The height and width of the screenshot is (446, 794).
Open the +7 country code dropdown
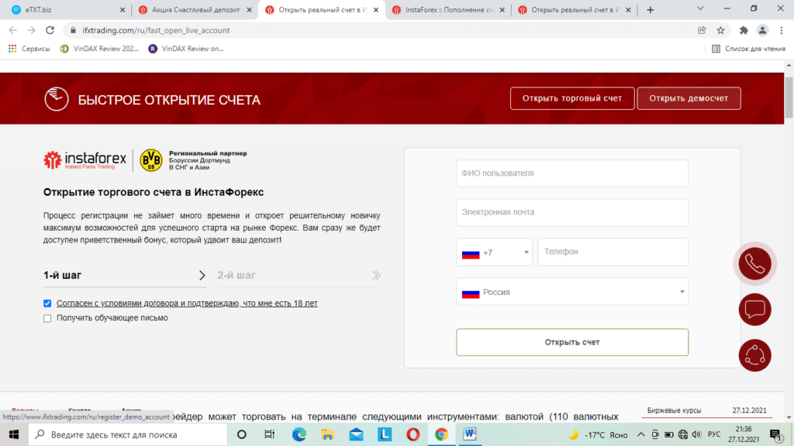pos(494,252)
